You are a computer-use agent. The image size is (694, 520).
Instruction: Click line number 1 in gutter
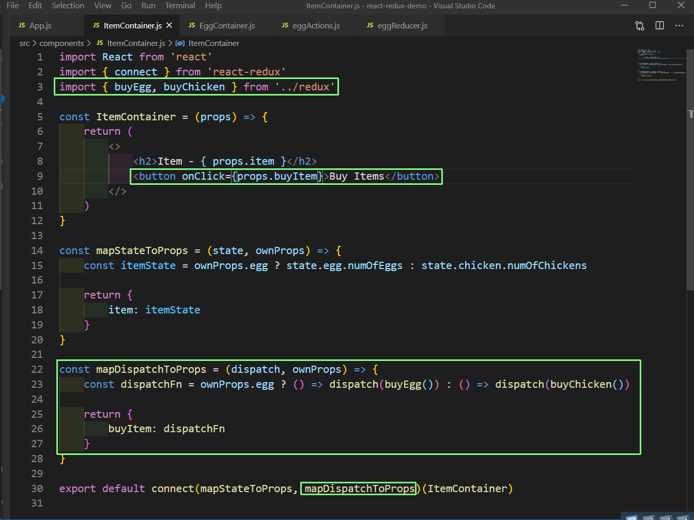[x=40, y=57]
